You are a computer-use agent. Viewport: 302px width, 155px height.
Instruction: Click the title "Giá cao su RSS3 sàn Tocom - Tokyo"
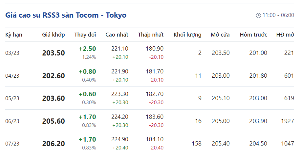pos(66,15)
